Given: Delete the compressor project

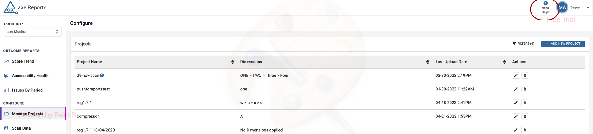Looking at the screenshot, I should [525, 117].
